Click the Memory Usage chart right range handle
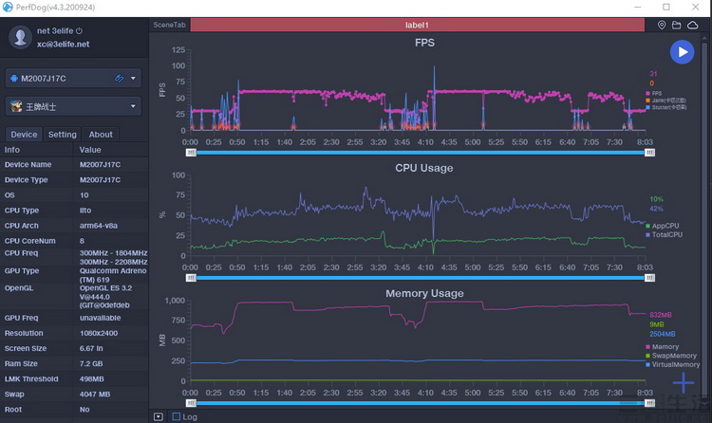 [649, 403]
